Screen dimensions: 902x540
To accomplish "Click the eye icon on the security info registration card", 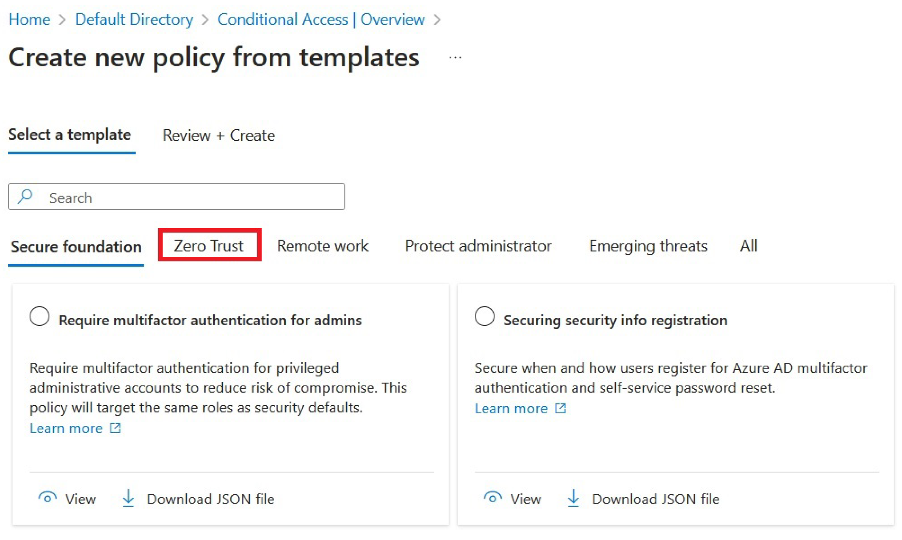I will [492, 498].
